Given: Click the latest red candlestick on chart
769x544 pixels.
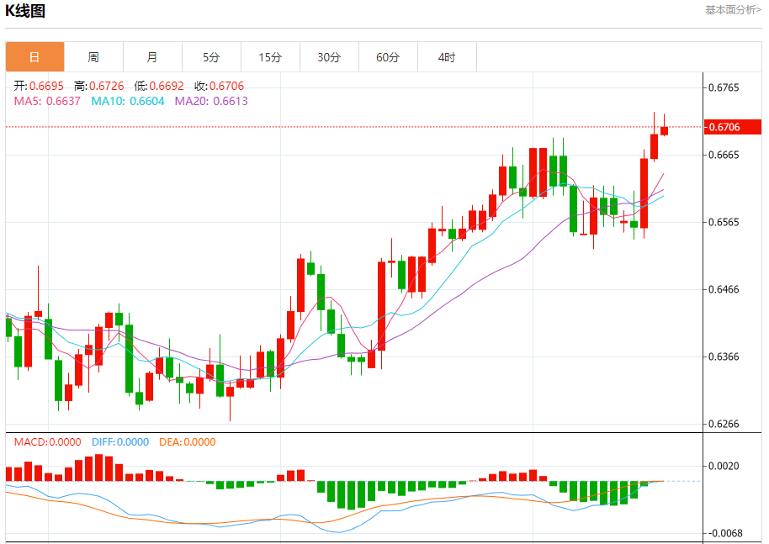Looking at the screenshot, I should 665,131.
